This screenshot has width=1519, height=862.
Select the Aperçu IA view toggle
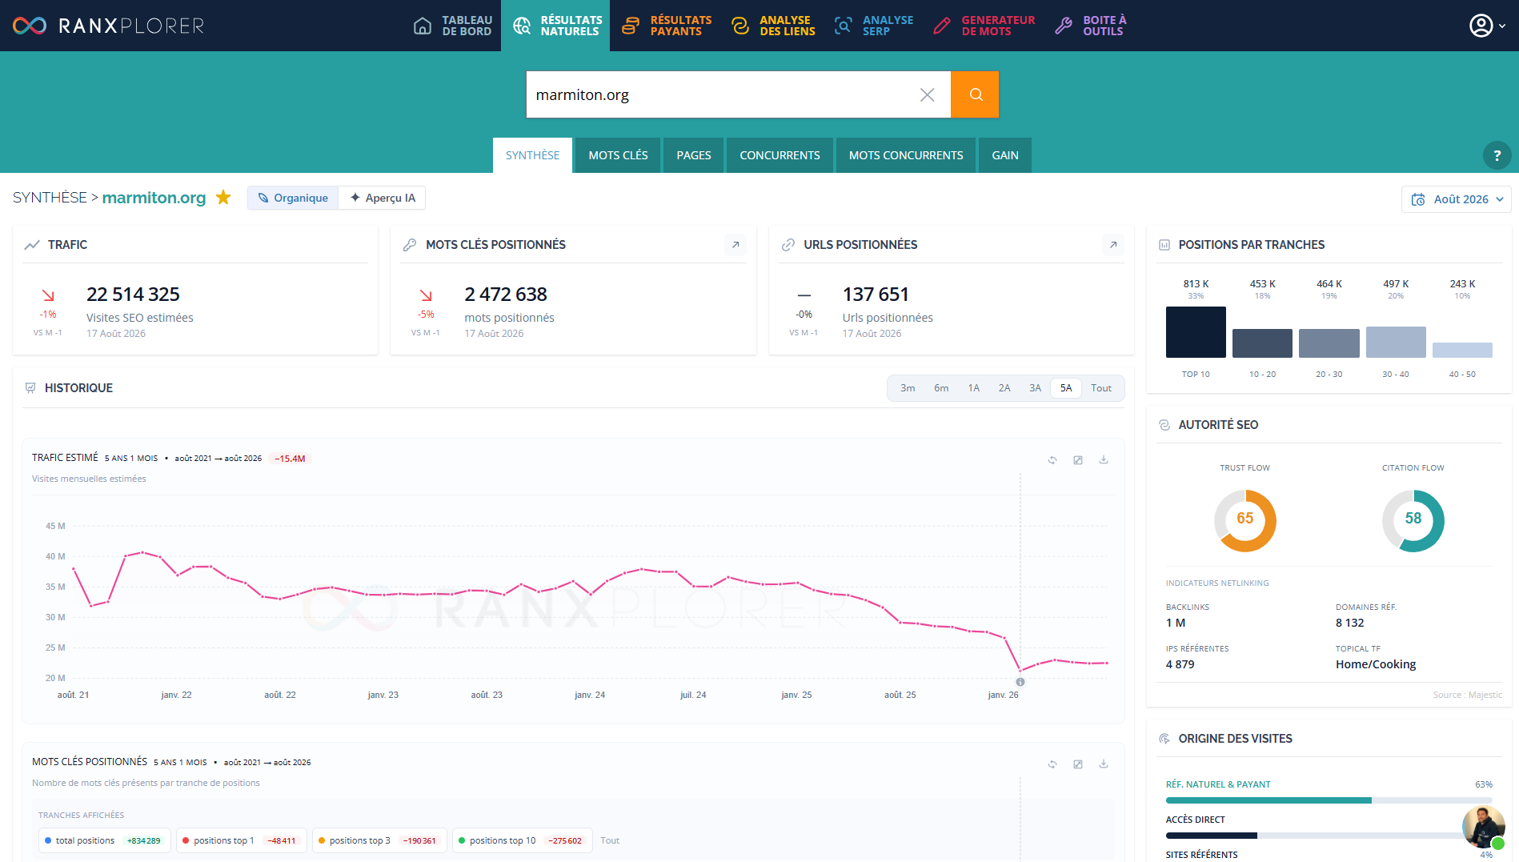click(x=383, y=198)
